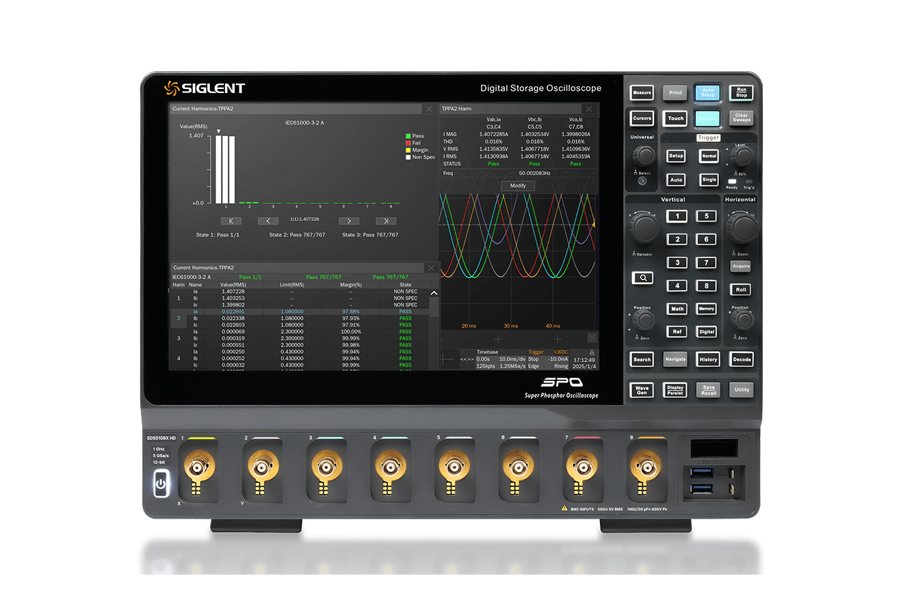Toggle channel 8 in Vertical section
Image resolution: width=903 pixels, height=602 pixels.
point(707,286)
